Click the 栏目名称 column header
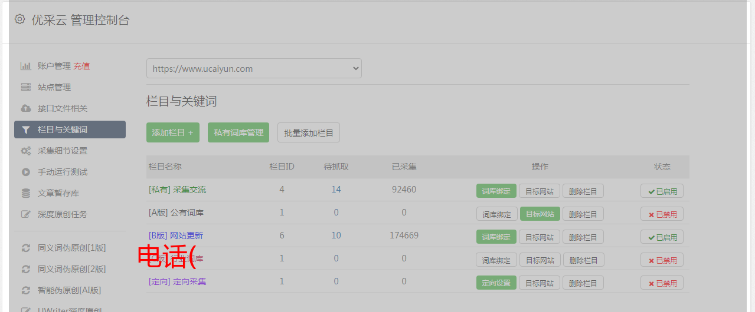Screen dimensions: 755x312 point(165,167)
